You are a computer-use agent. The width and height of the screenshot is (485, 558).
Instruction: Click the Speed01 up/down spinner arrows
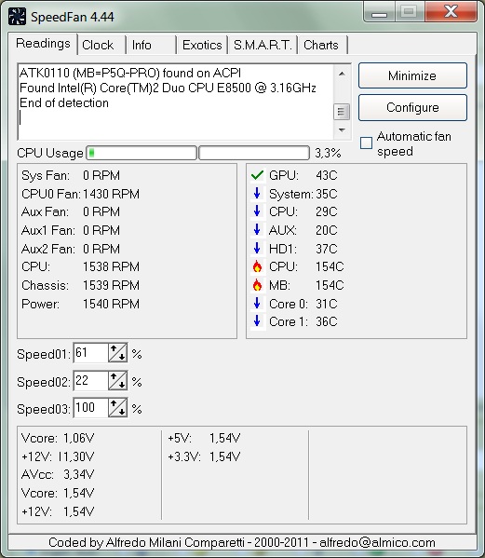click(117, 353)
